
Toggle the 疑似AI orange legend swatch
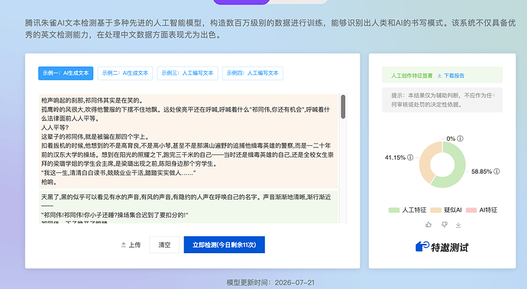point(435,210)
